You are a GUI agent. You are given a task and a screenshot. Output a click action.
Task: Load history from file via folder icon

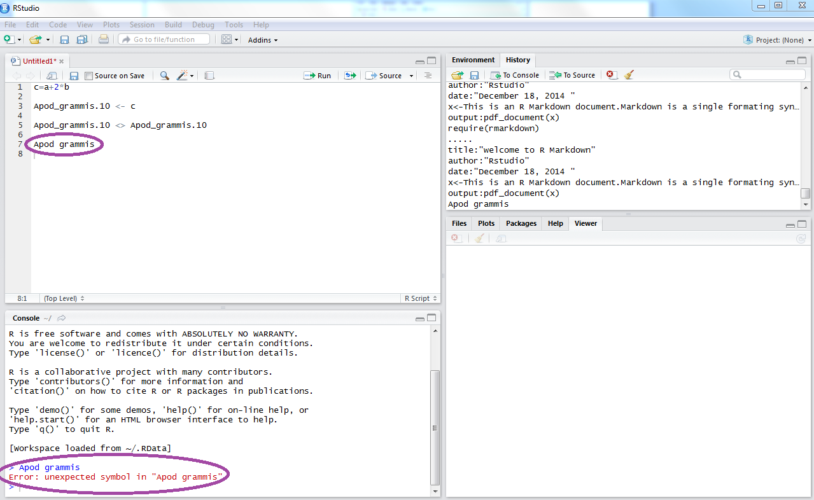click(457, 75)
